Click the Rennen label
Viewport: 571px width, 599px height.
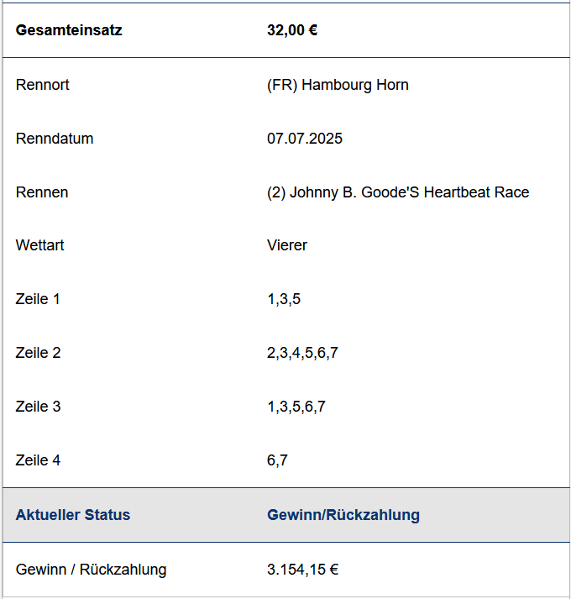pos(42,192)
